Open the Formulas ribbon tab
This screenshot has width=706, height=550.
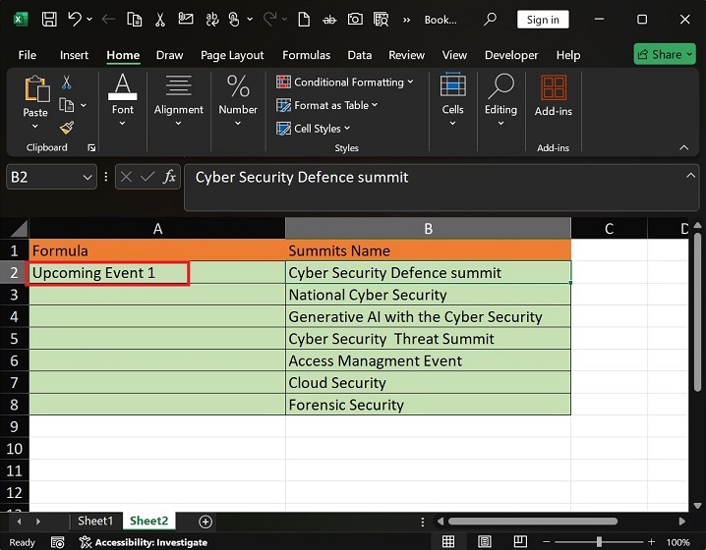[305, 55]
